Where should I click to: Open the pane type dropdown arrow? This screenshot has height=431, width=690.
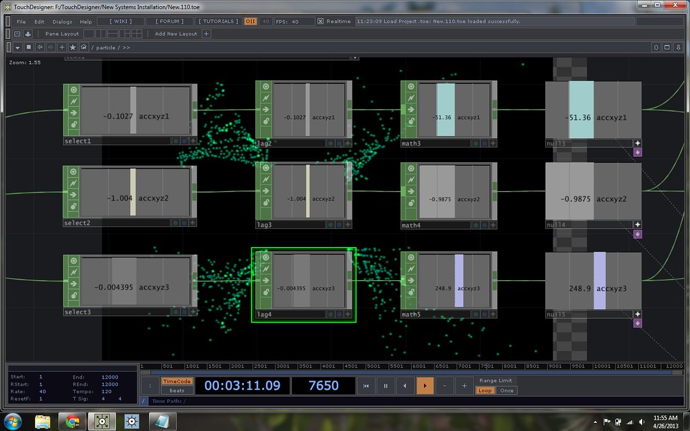coord(18,48)
